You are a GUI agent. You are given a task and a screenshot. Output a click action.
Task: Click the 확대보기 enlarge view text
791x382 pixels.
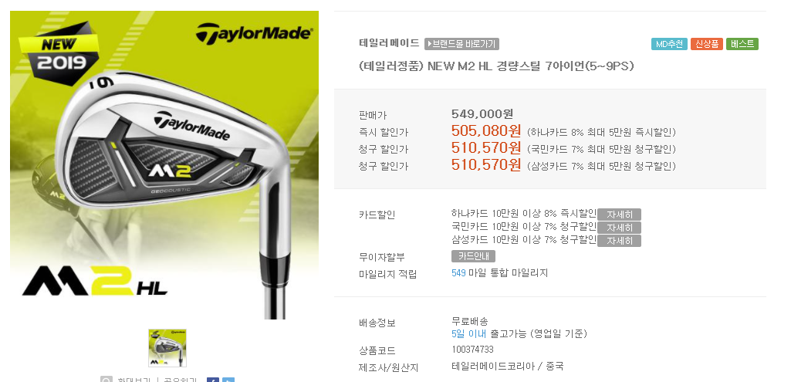[135, 380]
